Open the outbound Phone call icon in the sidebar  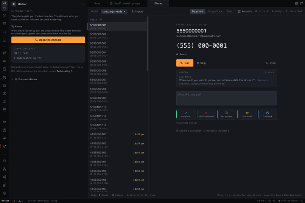click(x=5, y=146)
